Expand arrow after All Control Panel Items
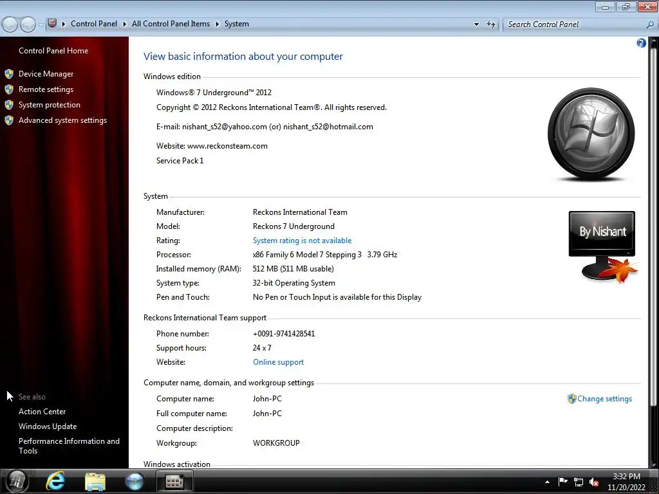 pyautogui.click(x=218, y=24)
